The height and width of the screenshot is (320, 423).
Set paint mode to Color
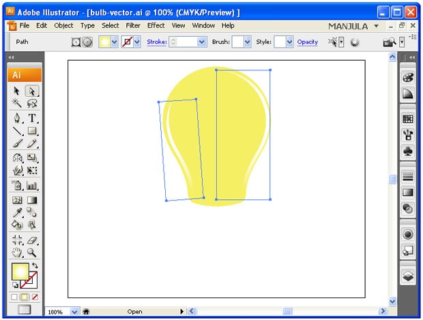pyautogui.click(x=14, y=297)
